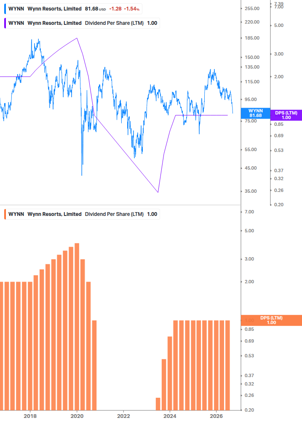Viewport: 302px width, 423px height.
Task: Click the purple DPS (LTM) 1.00 axis tag
Action: click(x=286, y=115)
